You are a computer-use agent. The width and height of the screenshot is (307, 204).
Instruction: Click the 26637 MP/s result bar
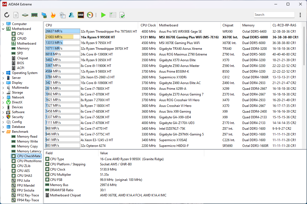tap(63, 31)
